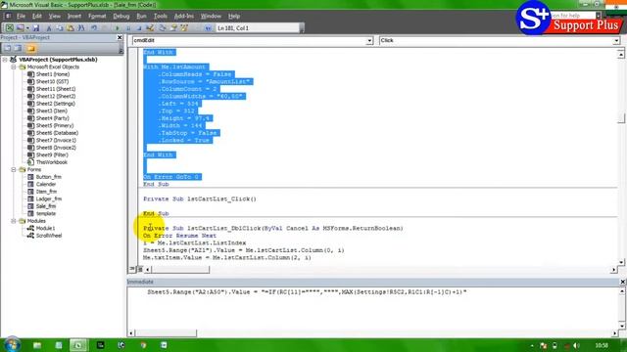627x352 pixels.
Task: Open Chrome from the taskbar
Action: pos(144,345)
